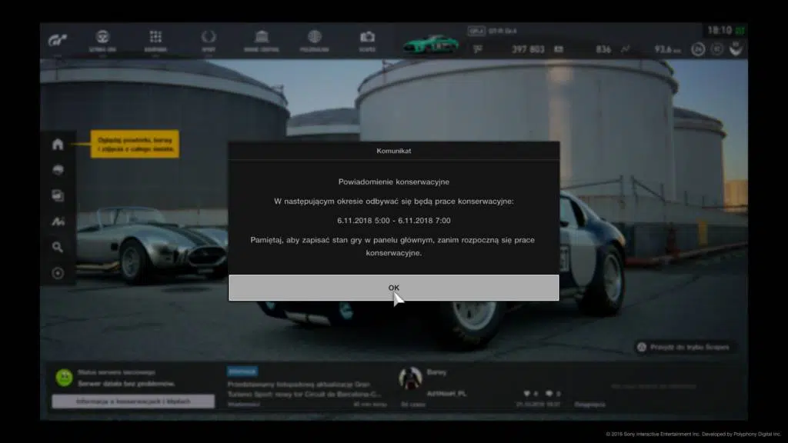788x443 pixels.
Task: Open the Informacje news tag
Action: click(x=242, y=371)
